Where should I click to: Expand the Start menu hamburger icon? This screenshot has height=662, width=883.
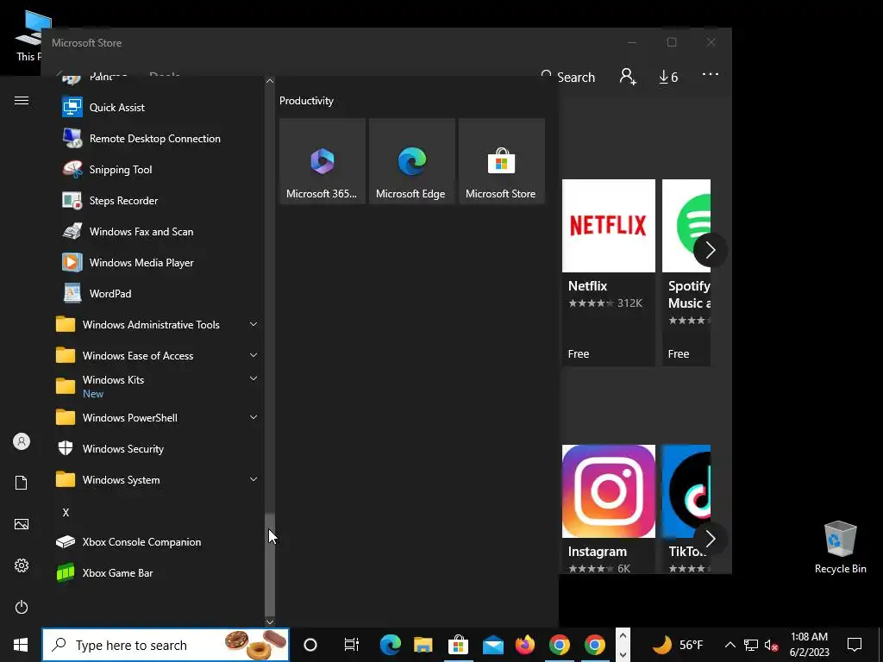[x=22, y=101]
